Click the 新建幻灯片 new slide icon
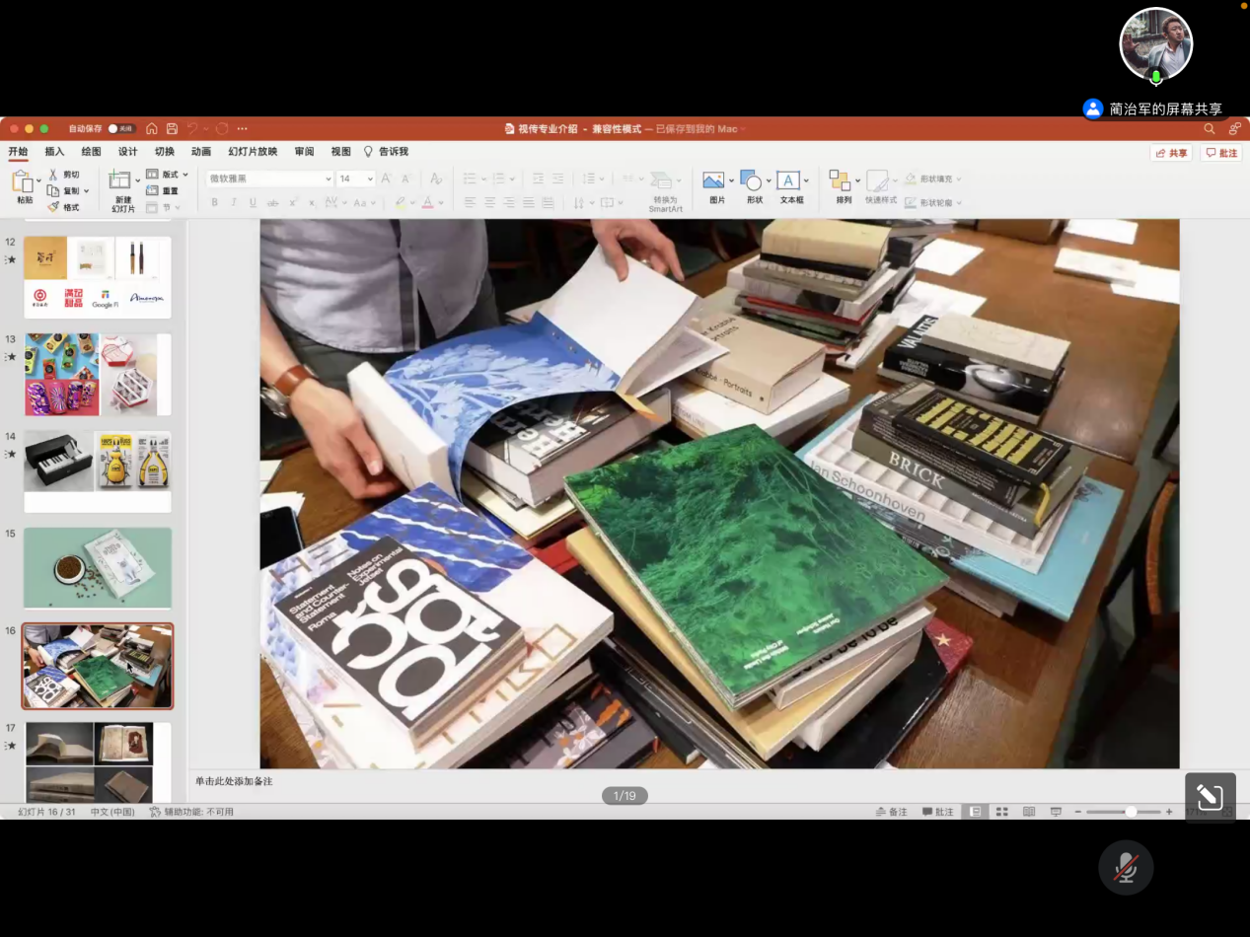 coord(120,180)
